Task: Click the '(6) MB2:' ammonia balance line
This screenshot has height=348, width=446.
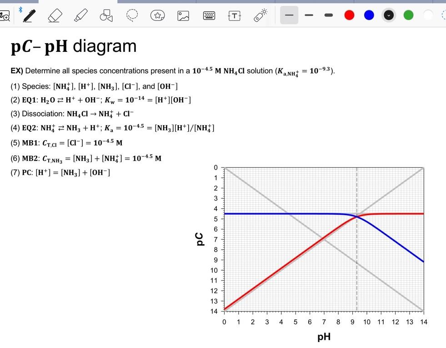Action: (86, 158)
